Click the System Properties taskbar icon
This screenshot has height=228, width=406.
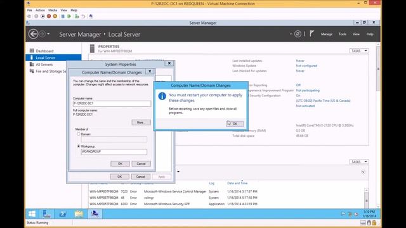point(95,214)
